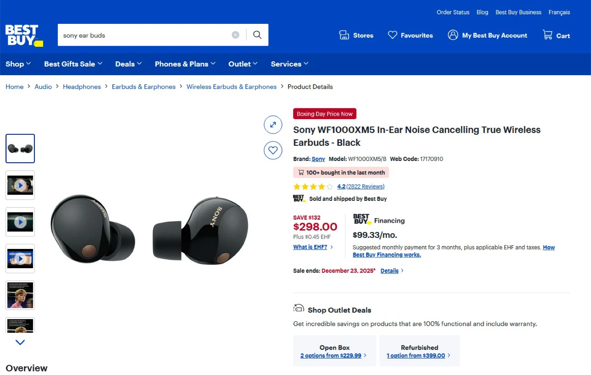Clear the search field text
Image resolution: width=591 pixels, height=375 pixels.
[236, 35]
